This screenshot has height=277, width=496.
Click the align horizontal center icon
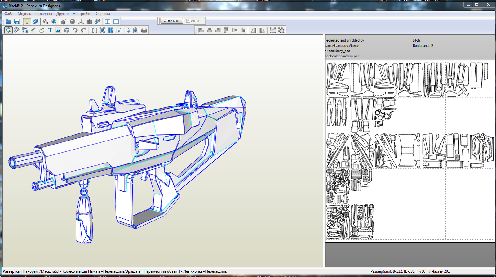pyautogui.click(x=210, y=30)
